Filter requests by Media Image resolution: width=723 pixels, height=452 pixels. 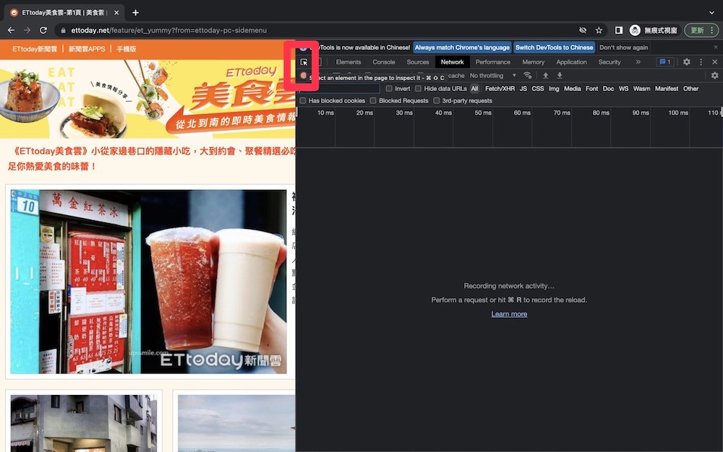(572, 88)
